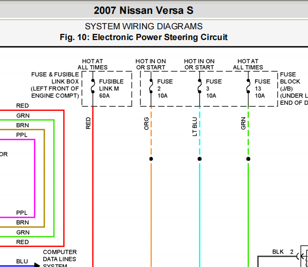Click the Fig. 10 Electronic Power Steering Circuit heading
This screenshot has width=308, height=267.
[x=143, y=37]
